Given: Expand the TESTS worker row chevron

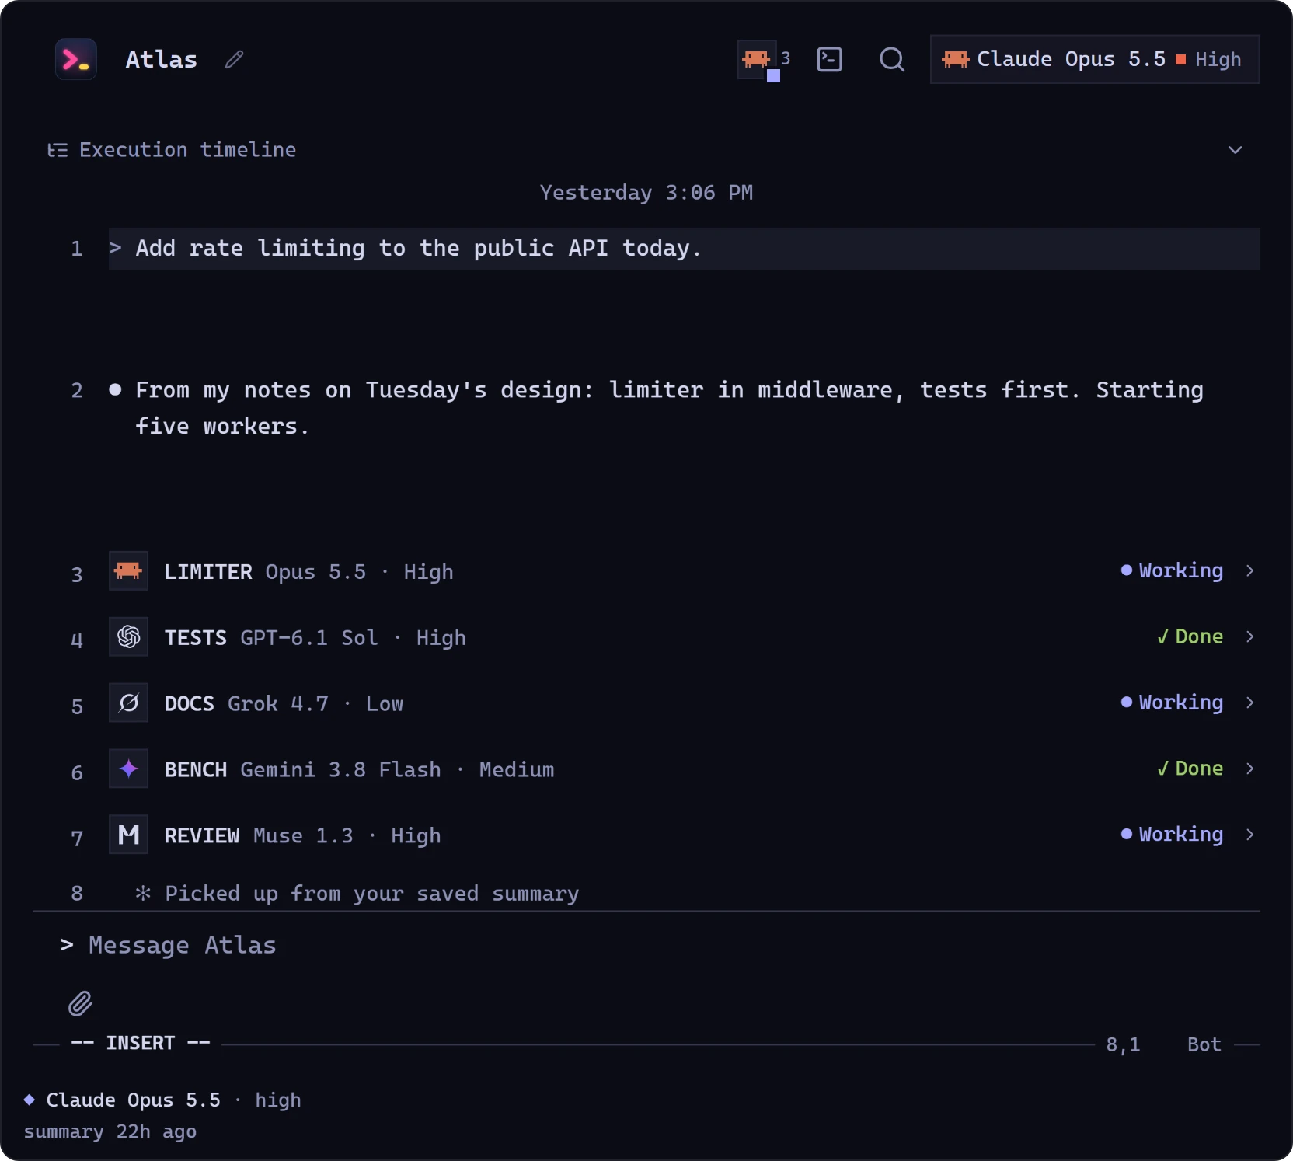Looking at the screenshot, I should [x=1249, y=636].
